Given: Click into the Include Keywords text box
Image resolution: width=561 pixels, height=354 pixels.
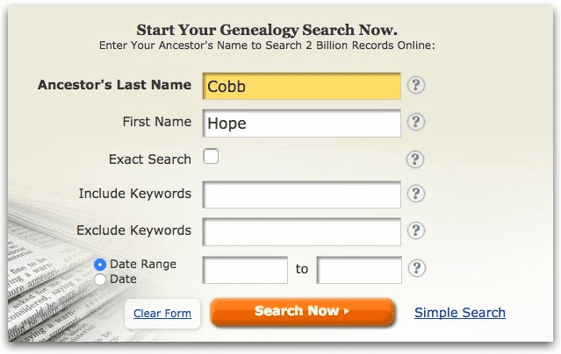Looking at the screenshot, I should point(302,195).
